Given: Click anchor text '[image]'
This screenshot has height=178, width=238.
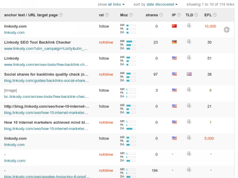Looking at the screenshot, I should (x=10, y=90).
